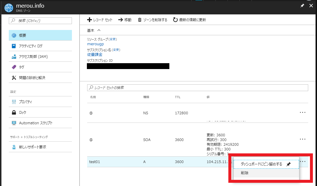Collapse the 基本 section chevron
Viewport: 317px width, 186px height.
click(x=99, y=30)
